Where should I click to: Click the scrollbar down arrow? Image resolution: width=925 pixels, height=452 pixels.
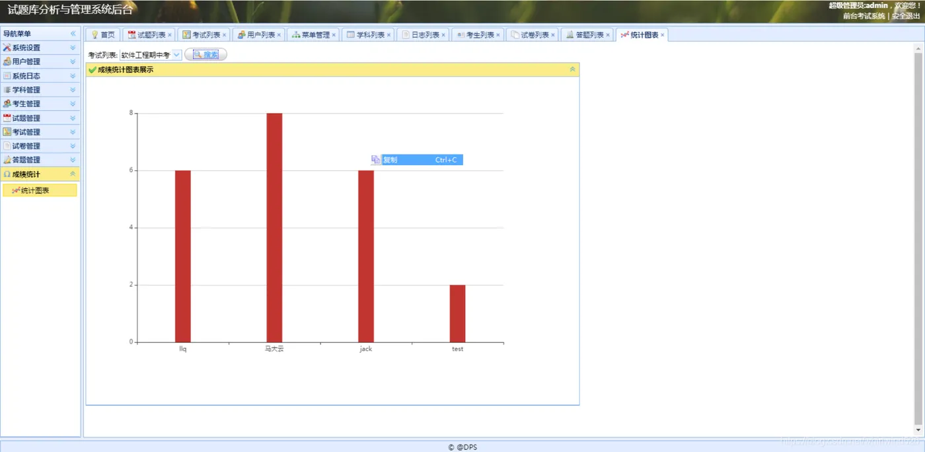(918, 430)
